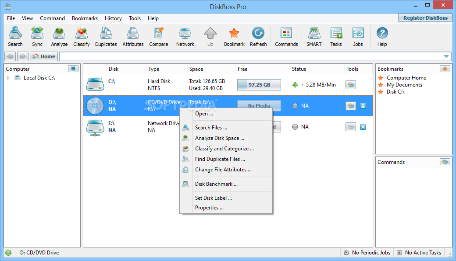
Task: Click the Commands panel settings icon
Action: pos(445,162)
